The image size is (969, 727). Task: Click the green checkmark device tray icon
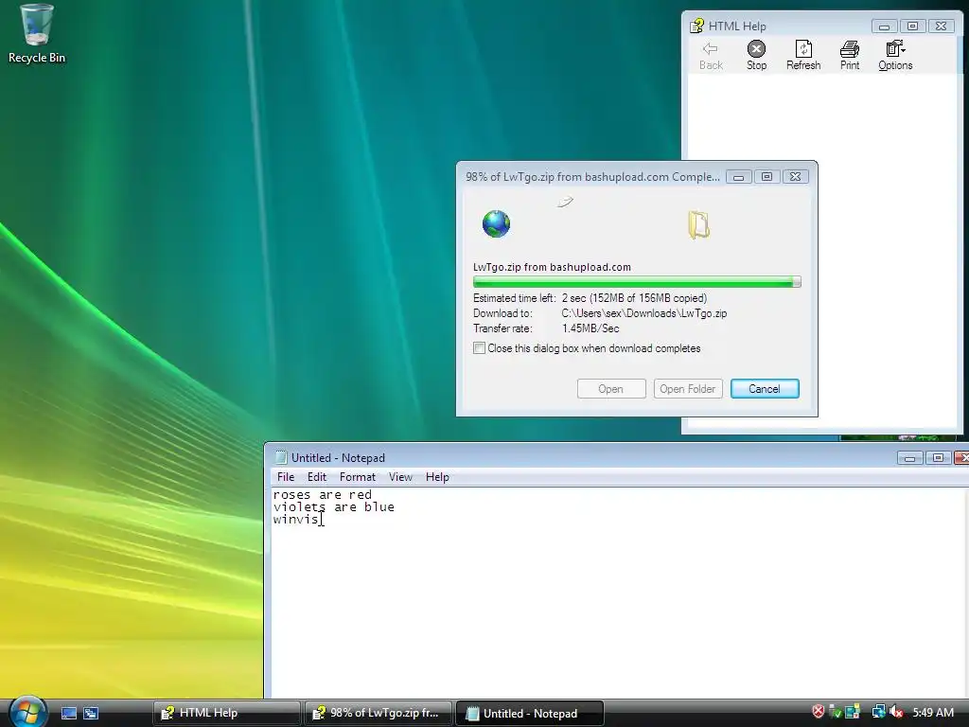[835, 712]
